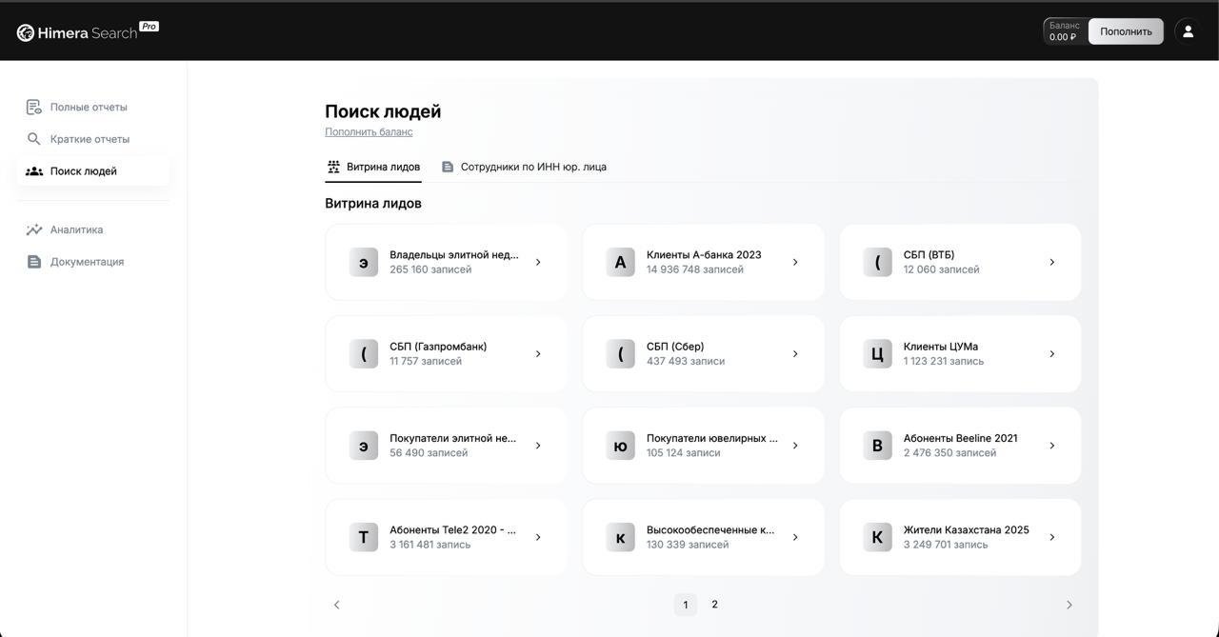Open Полные отчеты in sidebar
Image resolution: width=1219 pixels, height=637 pixels.
92,107
